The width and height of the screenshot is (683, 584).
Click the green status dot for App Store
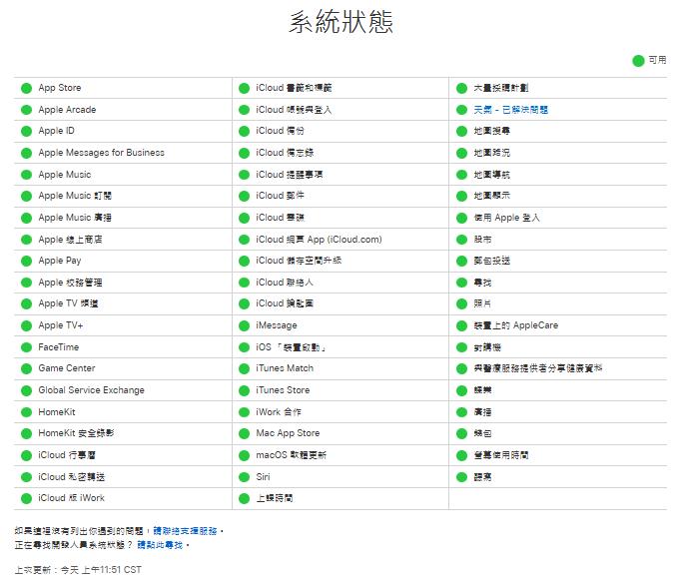[x=27, y=89]
